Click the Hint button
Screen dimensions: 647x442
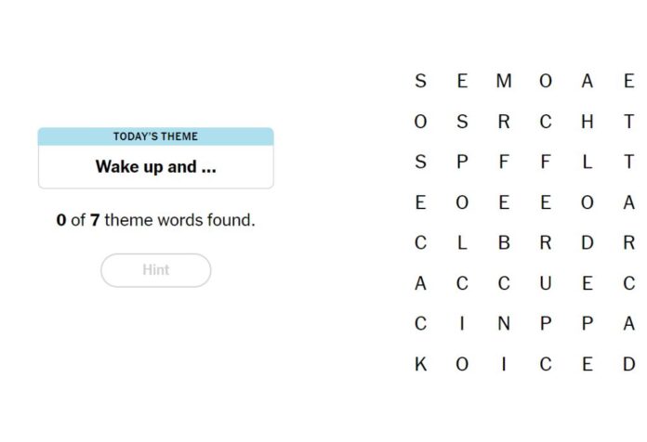pos(155,270)
